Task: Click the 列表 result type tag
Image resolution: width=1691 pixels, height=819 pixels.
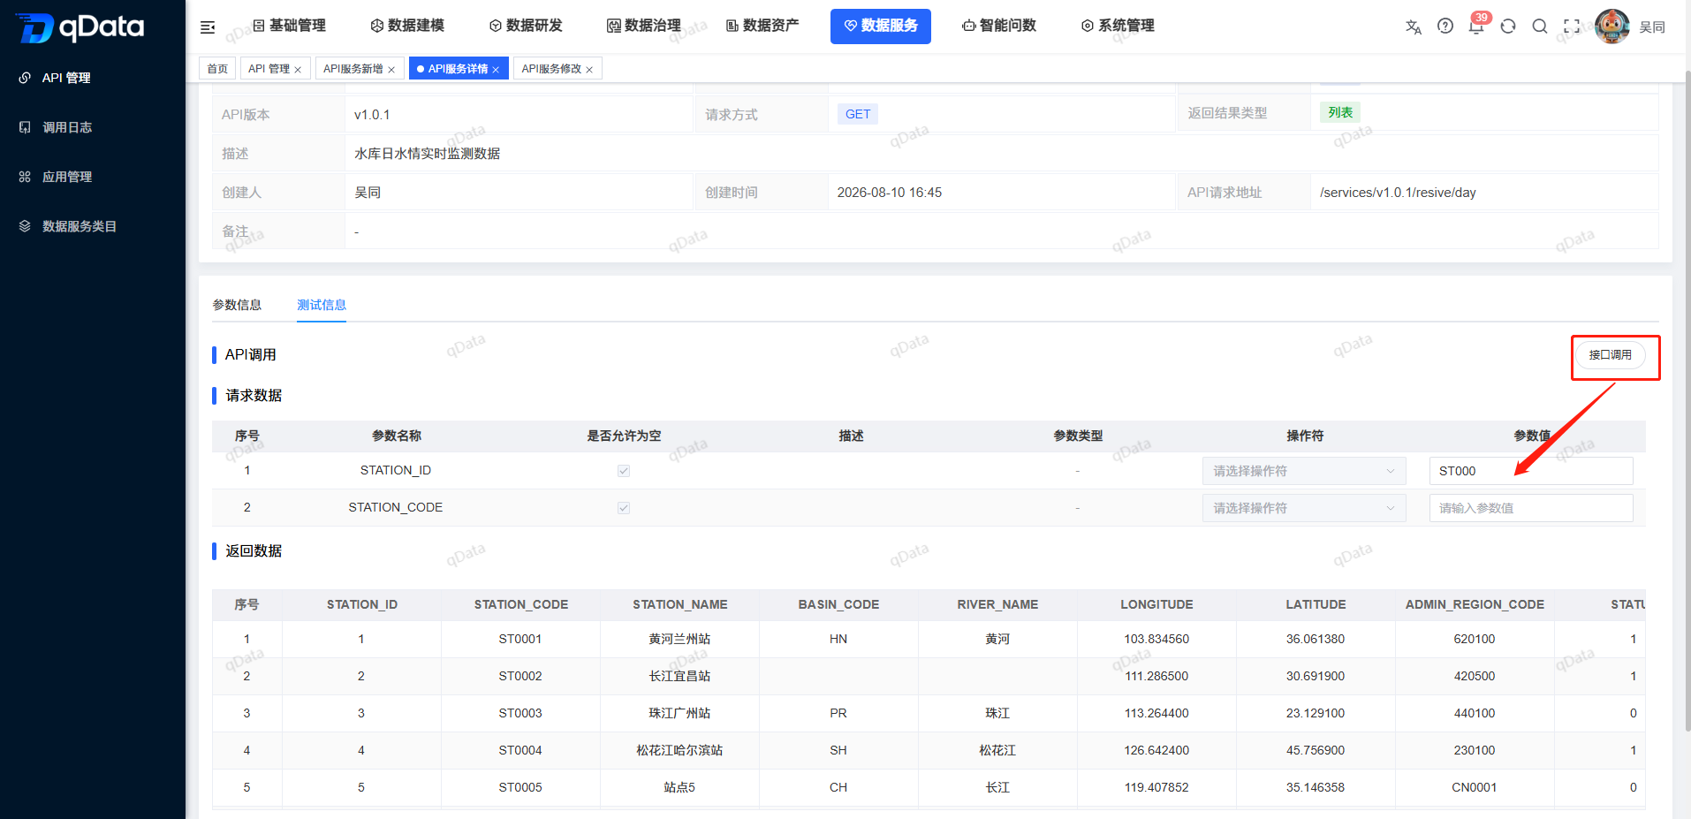Action: coord(1340,112)
